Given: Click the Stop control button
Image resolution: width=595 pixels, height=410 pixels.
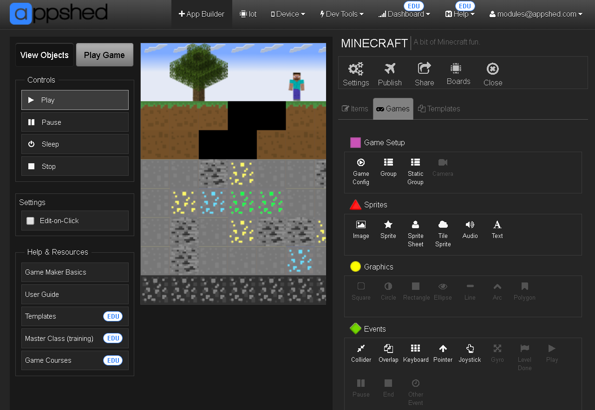Looking at the screenshot, I should pyautogui.click(x=75, y=167).
